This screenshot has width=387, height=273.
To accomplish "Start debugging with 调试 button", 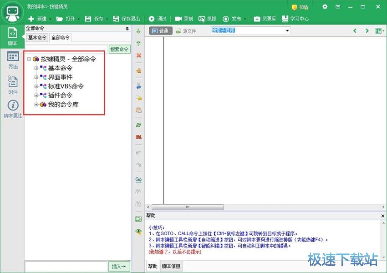I will (158, 19).
